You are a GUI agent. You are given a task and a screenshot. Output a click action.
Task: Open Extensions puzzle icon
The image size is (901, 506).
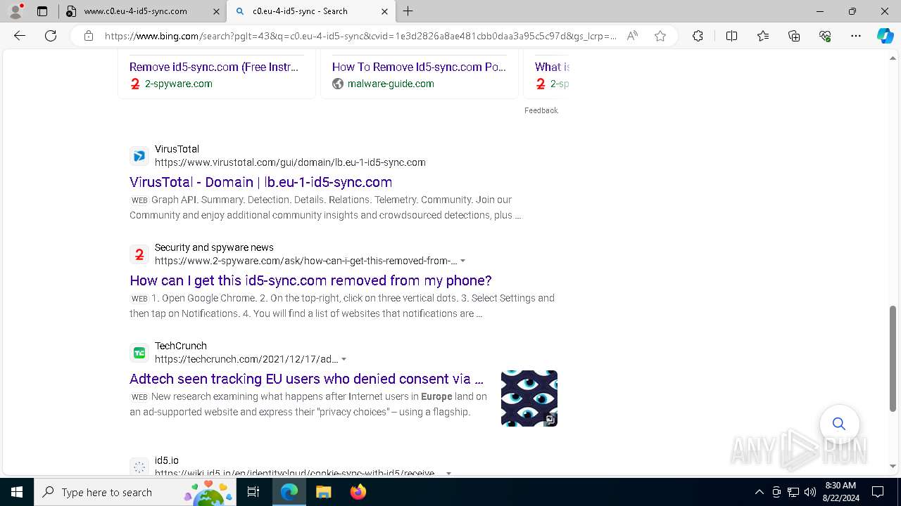pyautogui.click(x=698, y=36)
